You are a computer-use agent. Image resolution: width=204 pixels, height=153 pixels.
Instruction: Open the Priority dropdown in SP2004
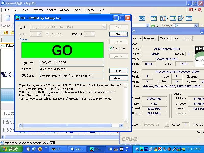tap(93, 34)
